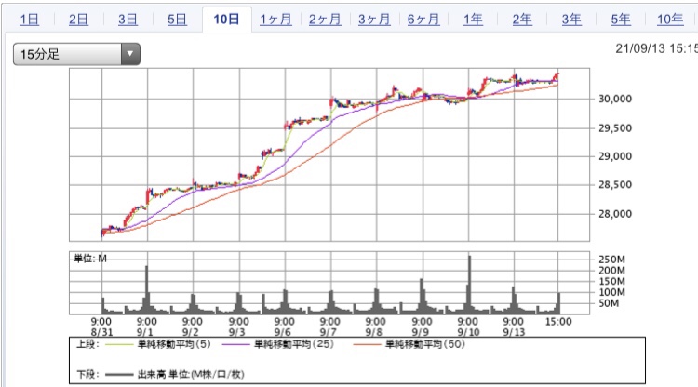This screenshot has width=698, height=387.
Task: Click the 単純移動平均(25) legend entry
Action: tap(277, 344)
